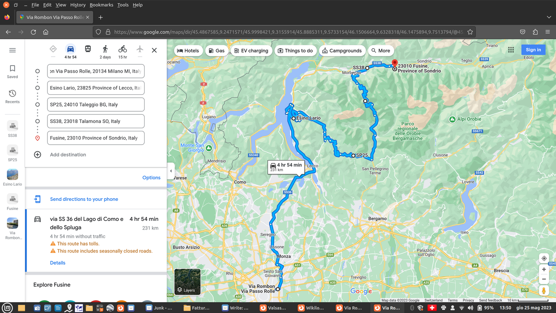556x313 pixels.
Task: Reload the current page
Action: pyautogui.click(x=33, y=32)
